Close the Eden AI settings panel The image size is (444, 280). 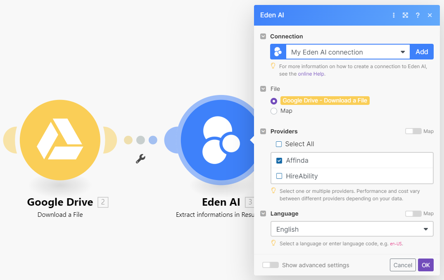(430, 15)
